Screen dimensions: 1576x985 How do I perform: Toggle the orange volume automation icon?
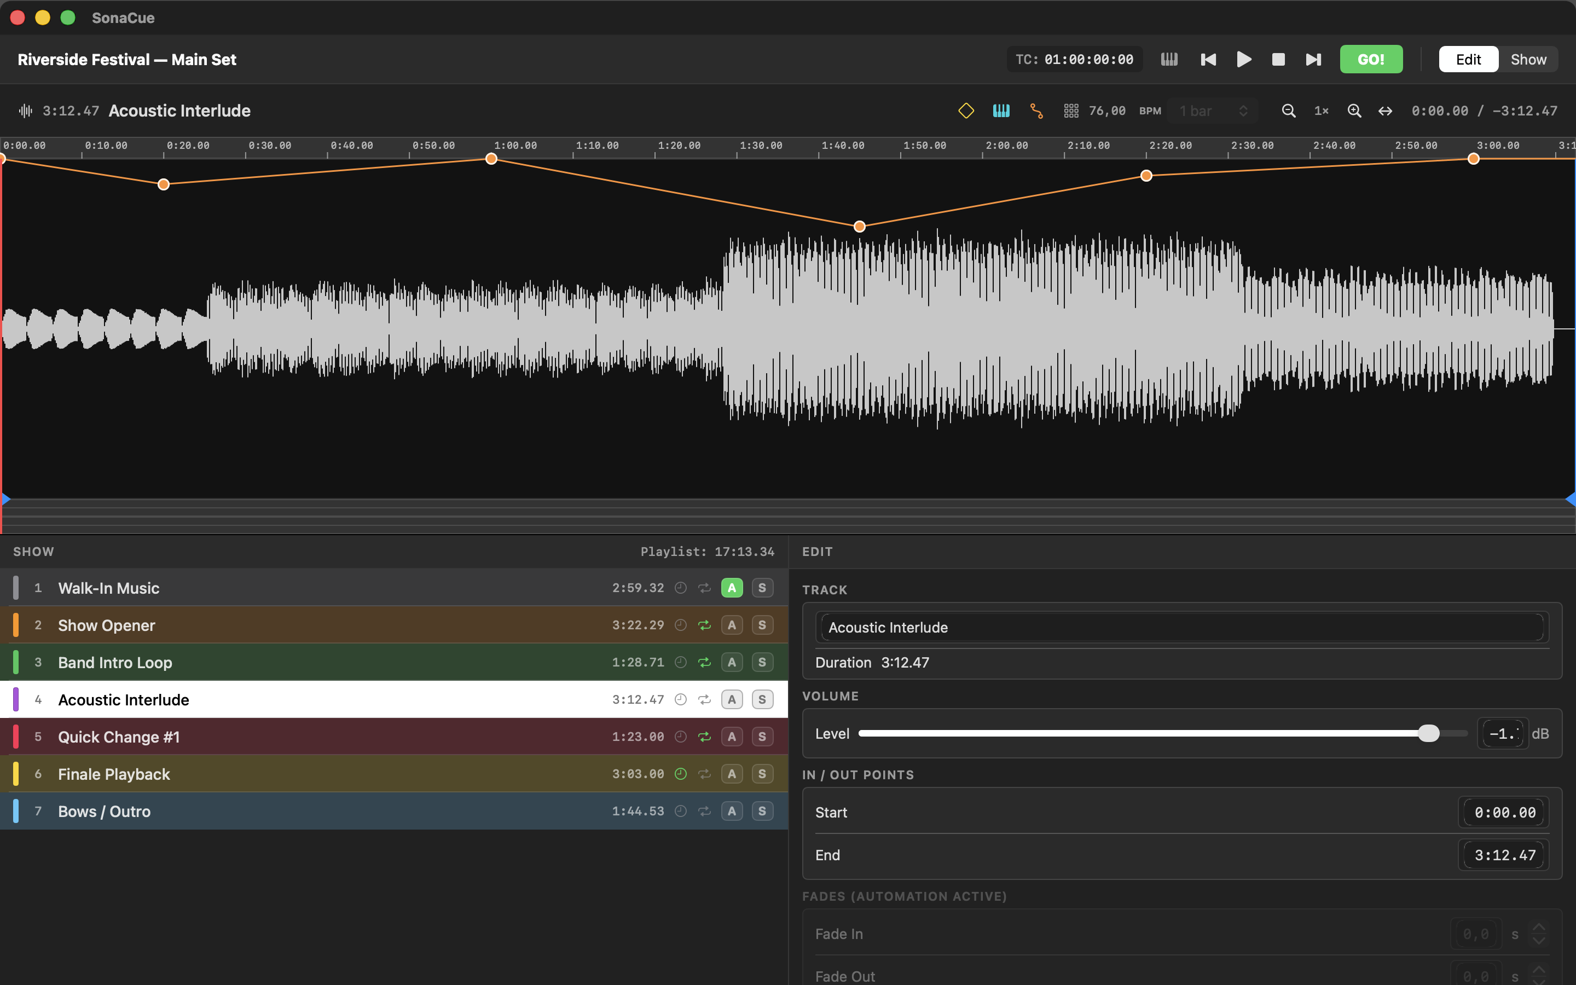point(1036,111)
